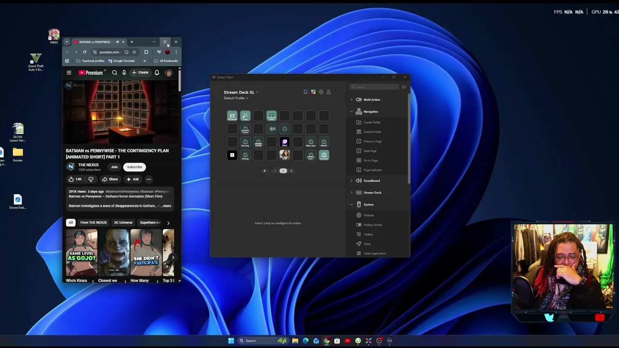Open Stream Deck notifications bell icon
Image resolution: width=619 pixels, height=348 pixels.
305,92
